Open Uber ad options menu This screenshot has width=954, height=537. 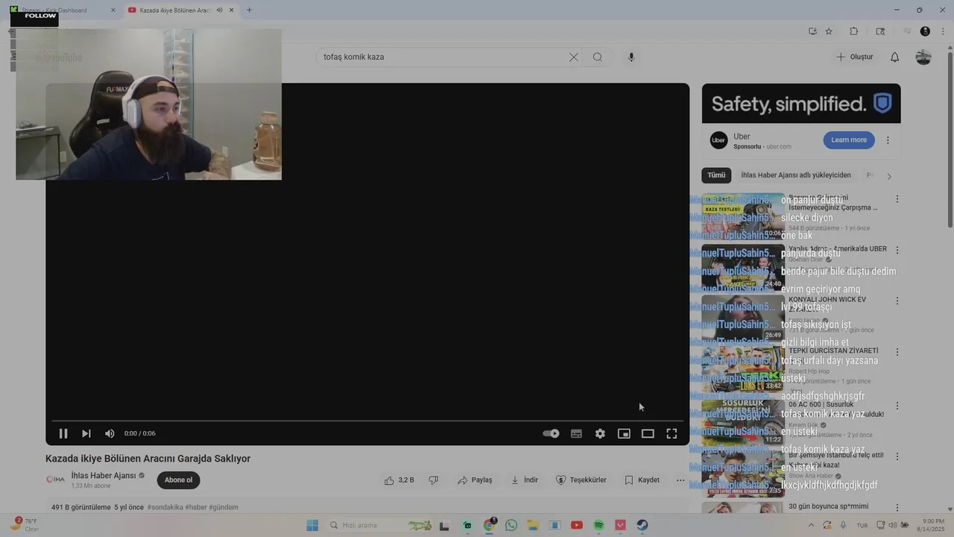pos(888,140)
